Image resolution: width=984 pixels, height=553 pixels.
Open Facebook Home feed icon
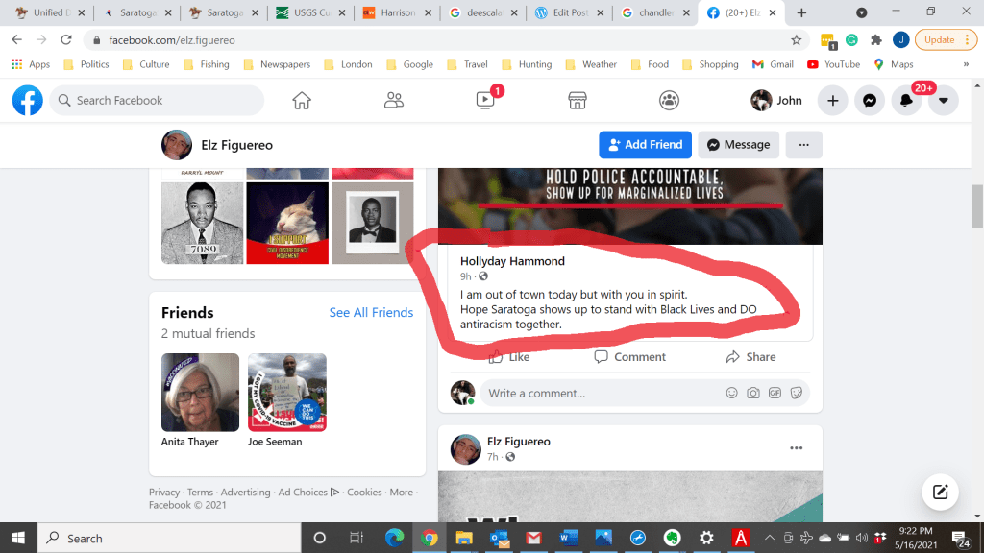pyautogui.click(x=302, y=101)
